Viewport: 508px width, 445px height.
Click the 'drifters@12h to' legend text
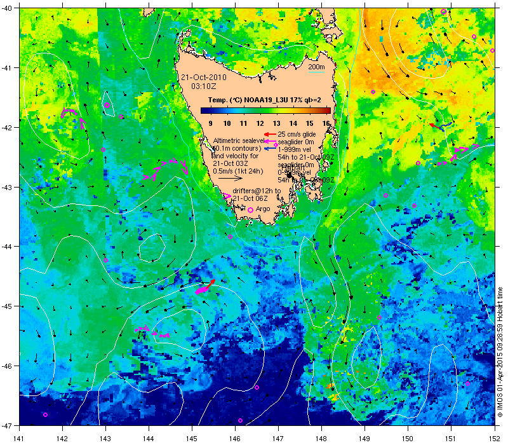point(257,191)
